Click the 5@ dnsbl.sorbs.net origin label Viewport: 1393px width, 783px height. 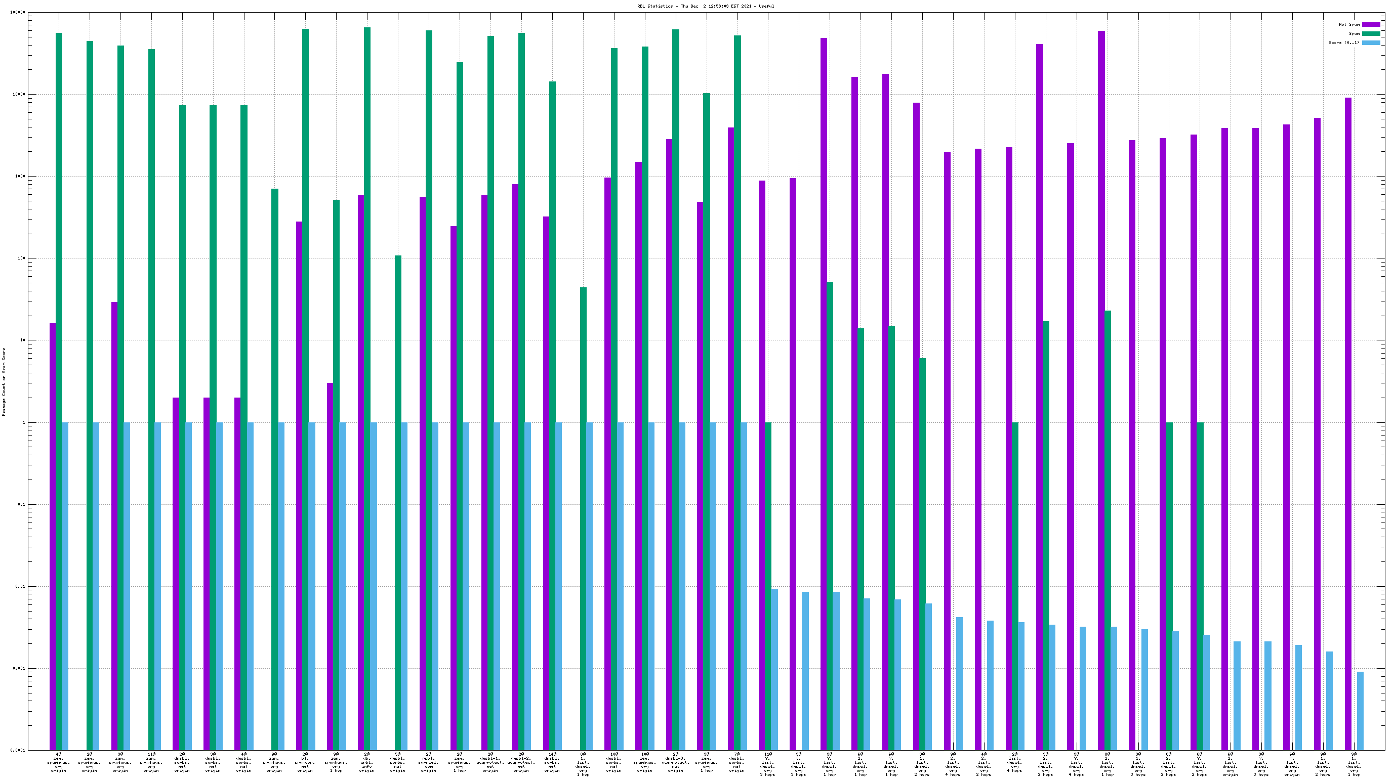397,762
